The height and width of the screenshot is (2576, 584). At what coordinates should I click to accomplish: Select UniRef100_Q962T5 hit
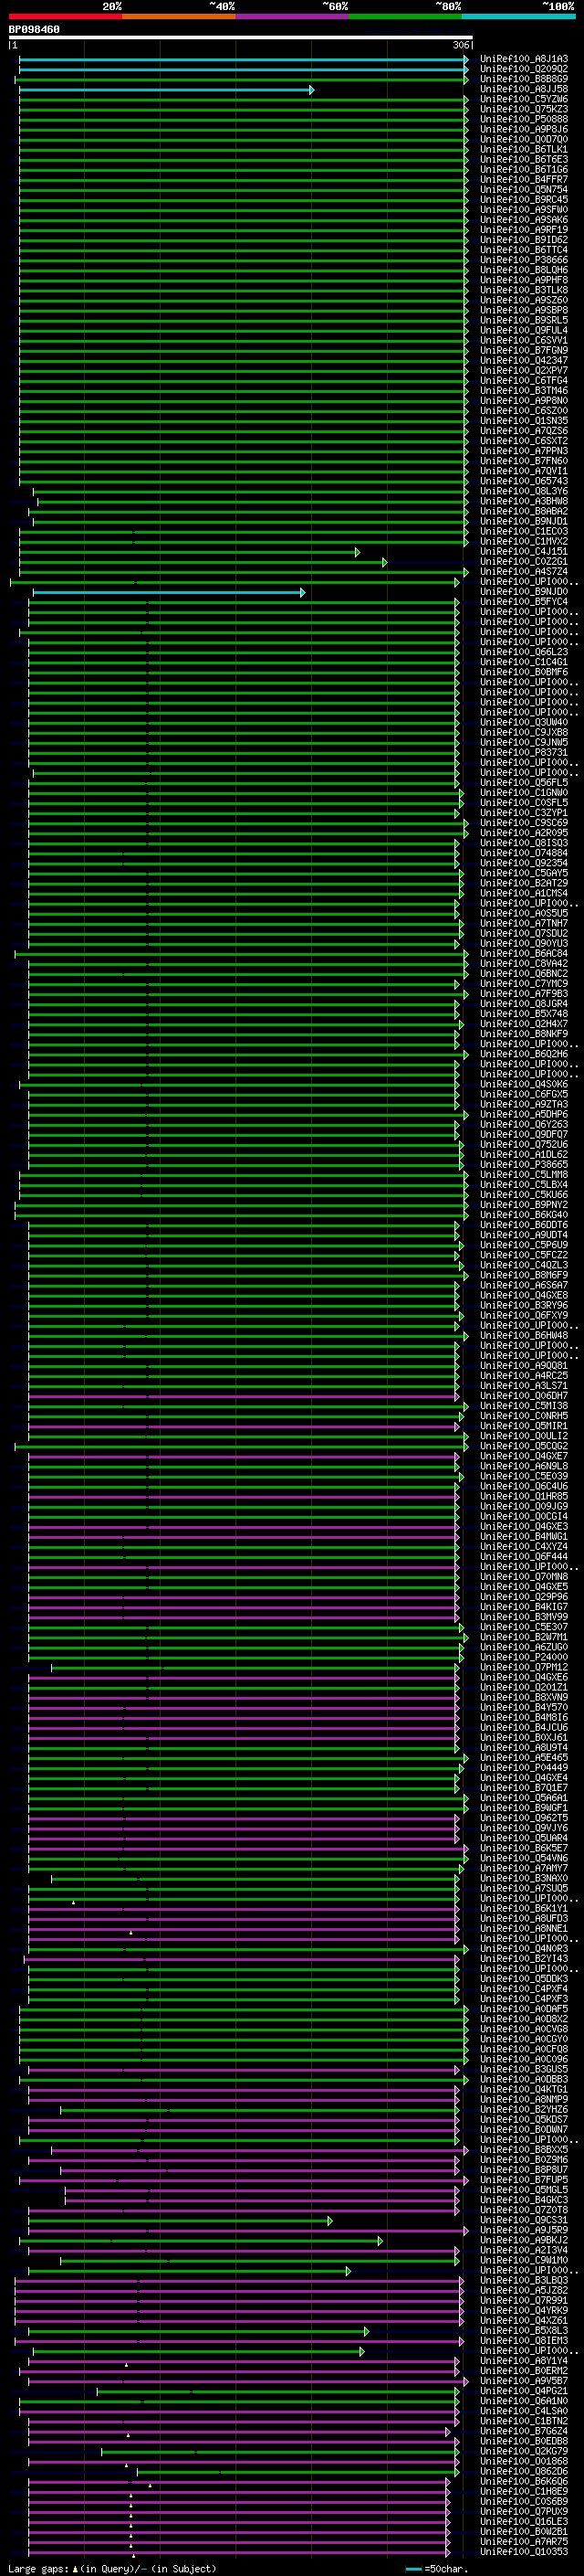coord(524,1817)
